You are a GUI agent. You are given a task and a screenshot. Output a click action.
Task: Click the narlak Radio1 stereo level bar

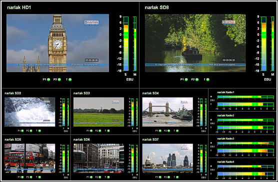[x=245, y=104]
